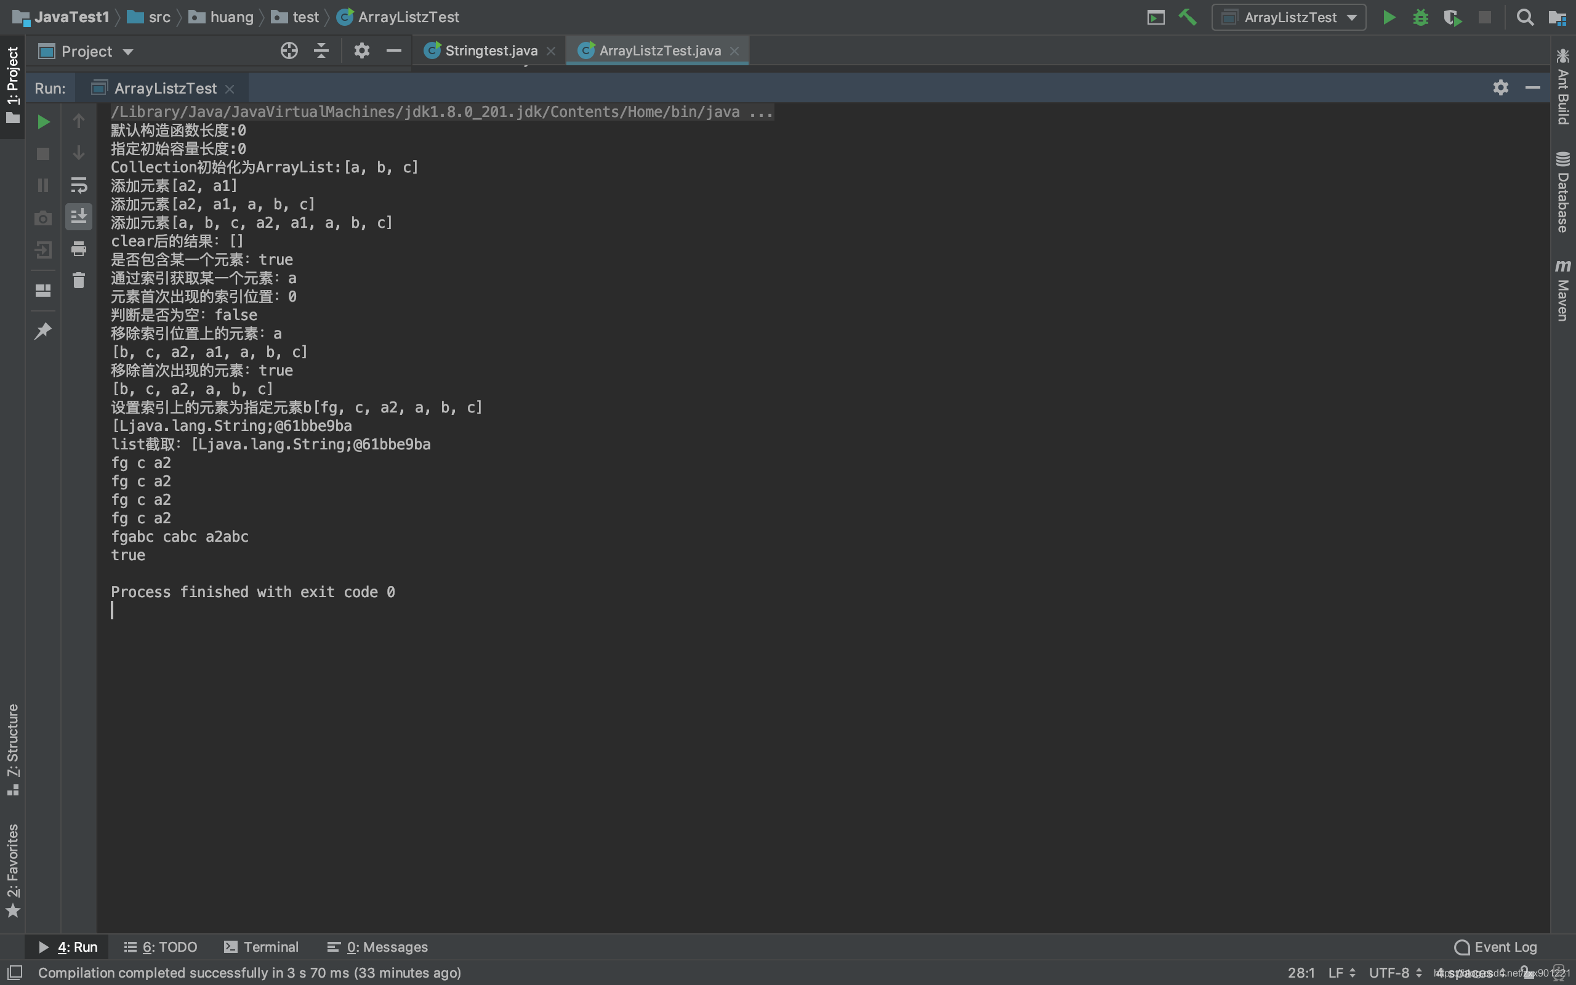Click the green Run button in top toolbar
Image resolution: width=1576 pixels, height=985 pixels.
(x=1389, y=18)
